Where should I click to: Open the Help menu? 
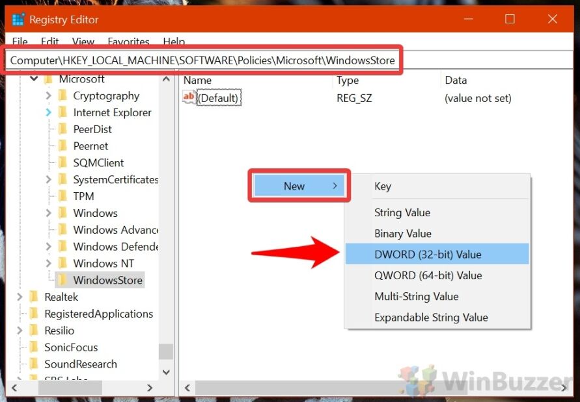(174, 41)
